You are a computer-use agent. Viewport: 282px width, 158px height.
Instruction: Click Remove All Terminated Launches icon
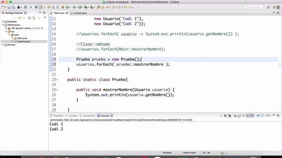[230, 116]
